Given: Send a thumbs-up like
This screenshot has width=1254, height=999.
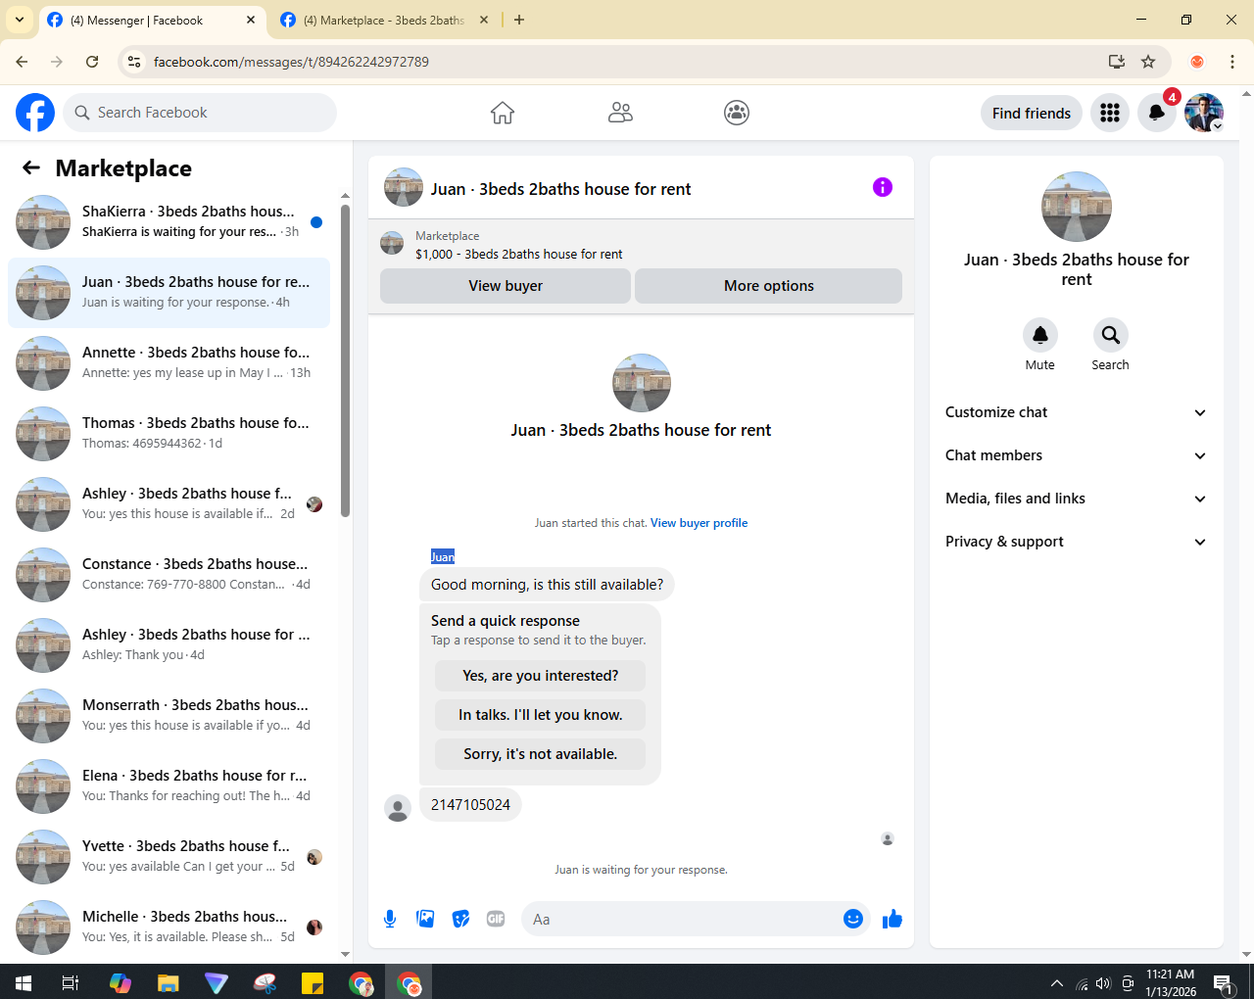Looking at the screenshot, I should click(x=892, y=919).
